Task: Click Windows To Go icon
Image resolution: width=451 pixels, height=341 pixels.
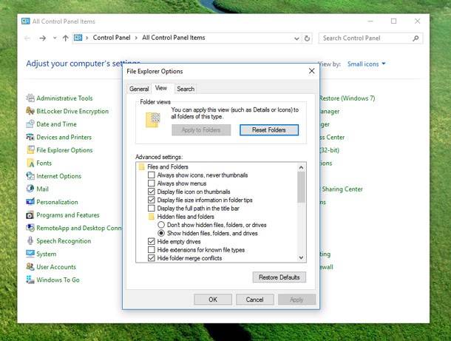Action: point(30,280)
